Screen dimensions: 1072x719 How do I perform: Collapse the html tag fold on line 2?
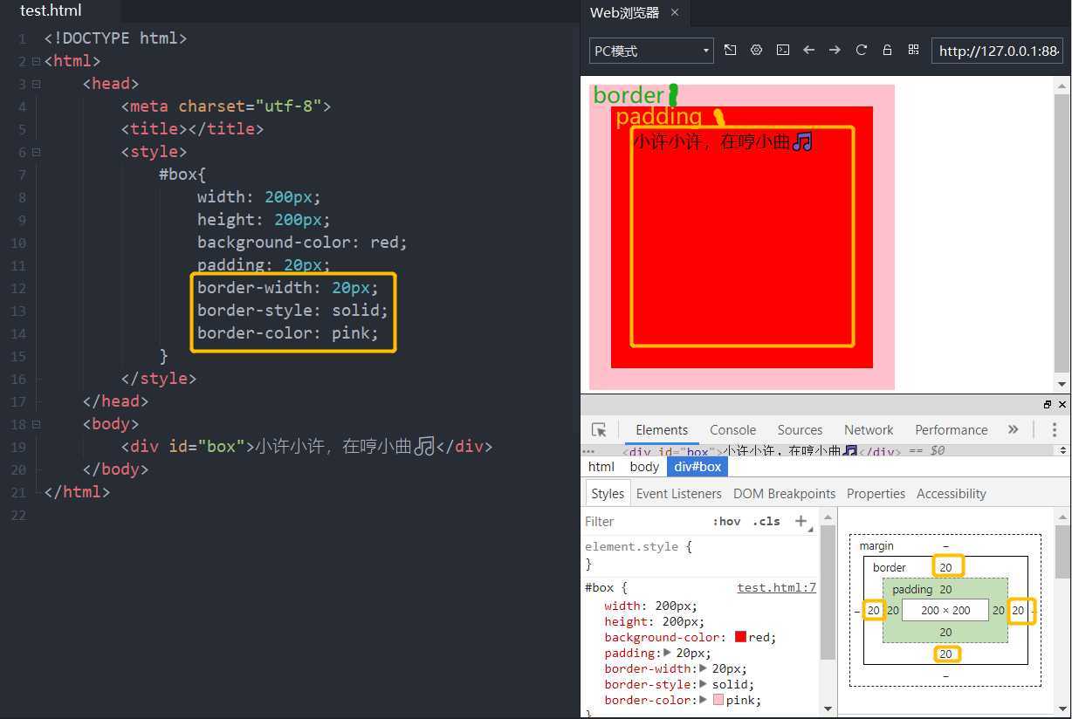pos(36,61)
